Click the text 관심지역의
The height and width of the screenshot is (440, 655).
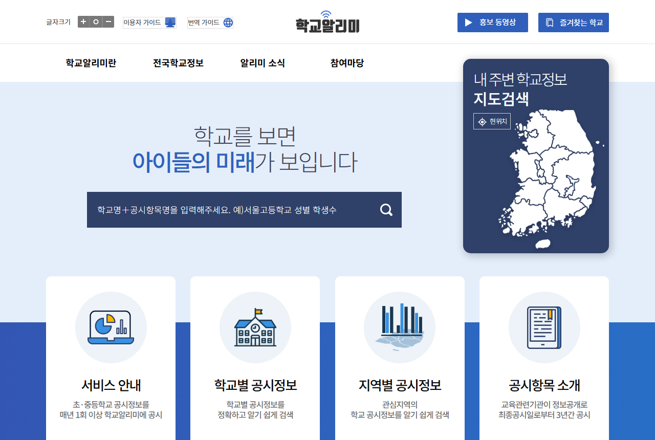[400, 404]
